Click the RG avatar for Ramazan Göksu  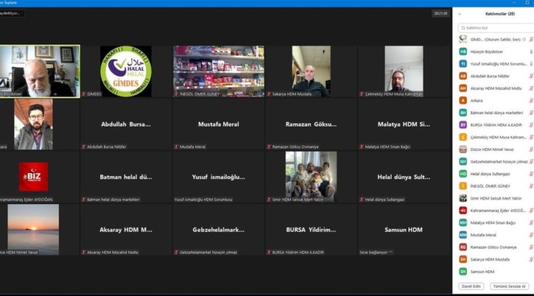tap(463, 247)
